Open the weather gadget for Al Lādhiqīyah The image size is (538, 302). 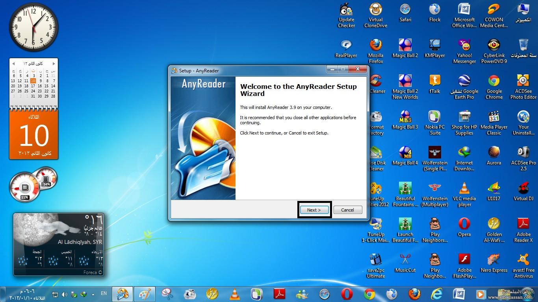59,245
